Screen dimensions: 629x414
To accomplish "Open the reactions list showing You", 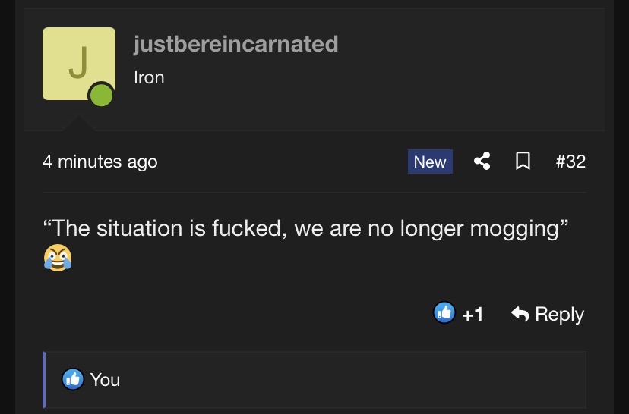I will [x=105, y=379].
